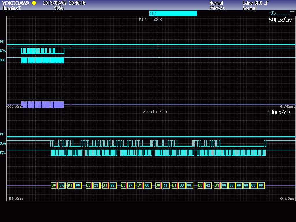This screenshot has height=222, width=296.
Task: Click the trigger indicator next to Running
Action: [20, 8]
